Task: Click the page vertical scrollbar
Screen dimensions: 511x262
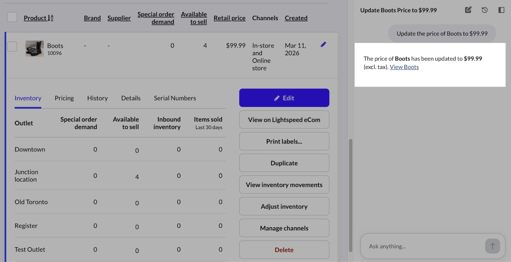Action: click(351, 195)
